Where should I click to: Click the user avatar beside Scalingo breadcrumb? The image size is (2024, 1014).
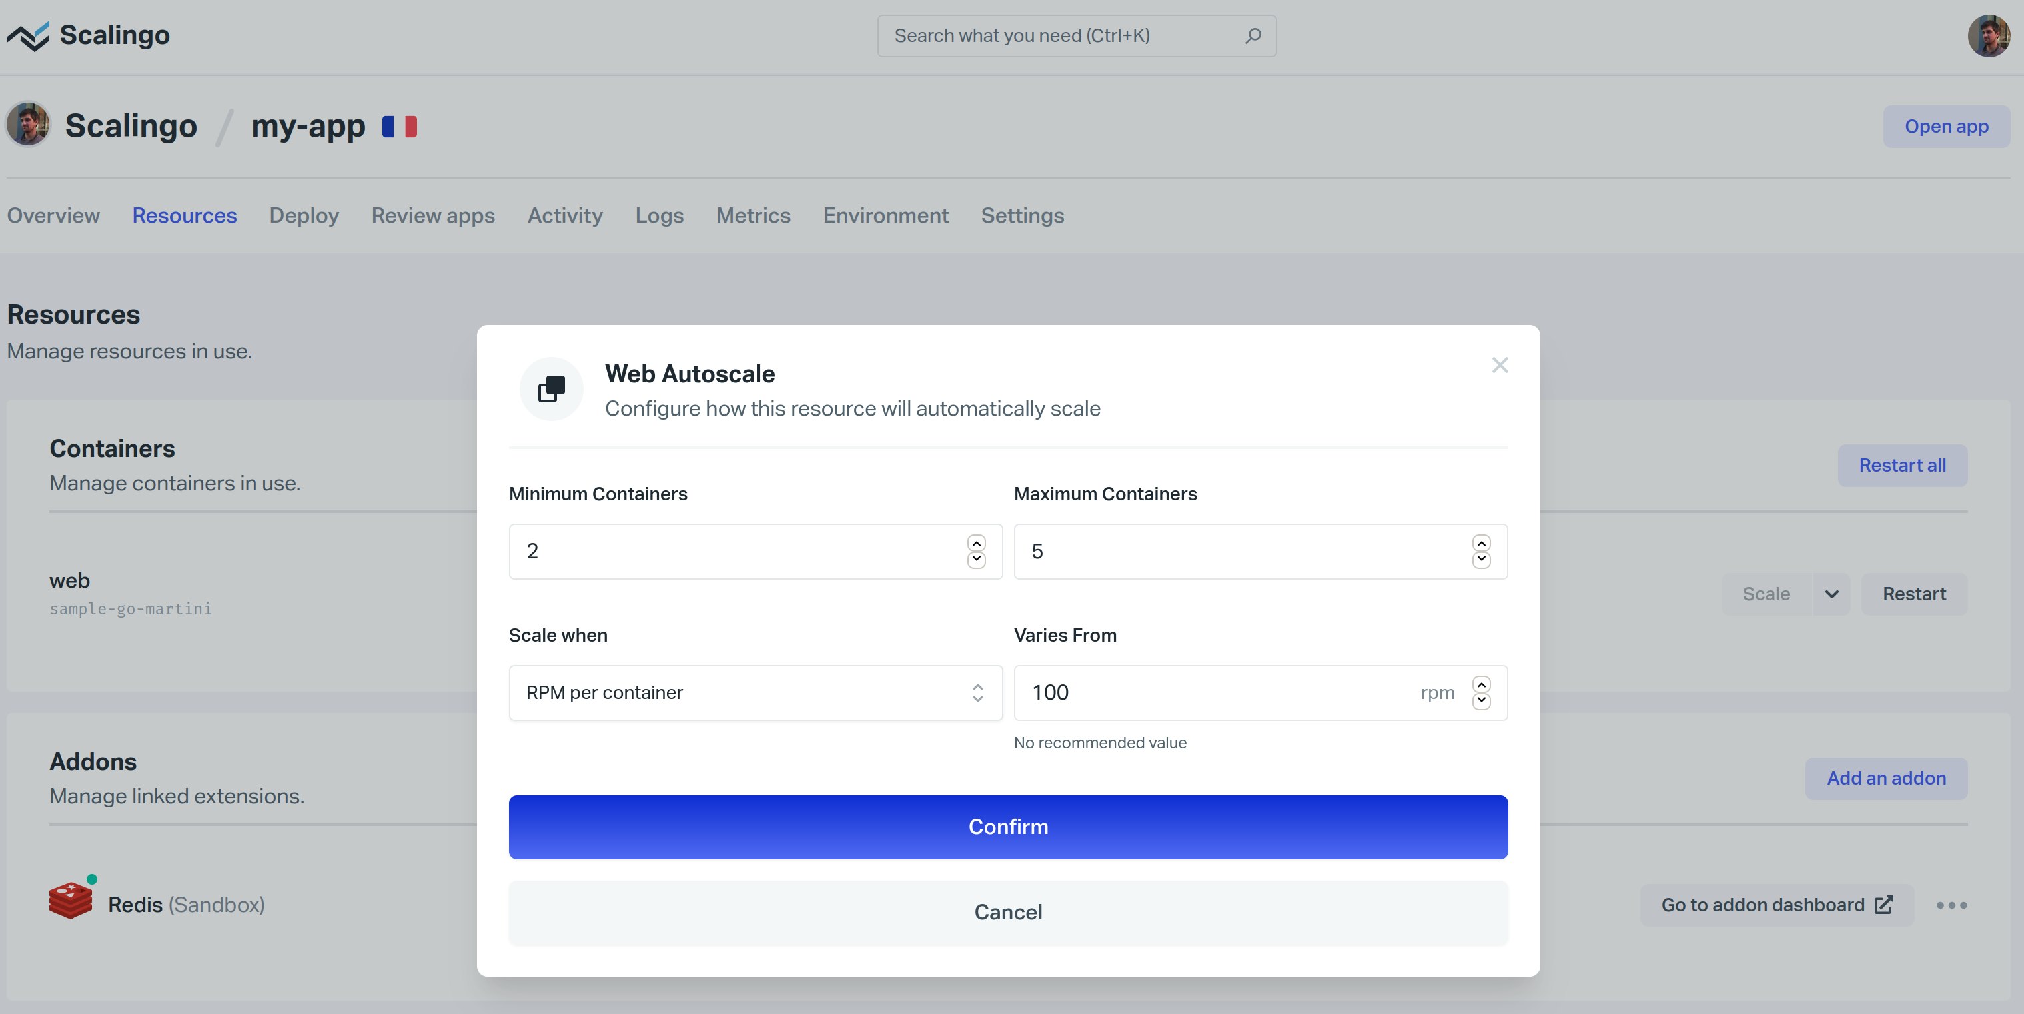[x=29, y=125]
